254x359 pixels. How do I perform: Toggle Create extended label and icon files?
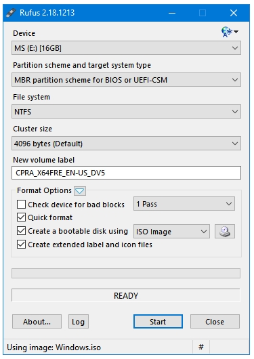[21, 245]
